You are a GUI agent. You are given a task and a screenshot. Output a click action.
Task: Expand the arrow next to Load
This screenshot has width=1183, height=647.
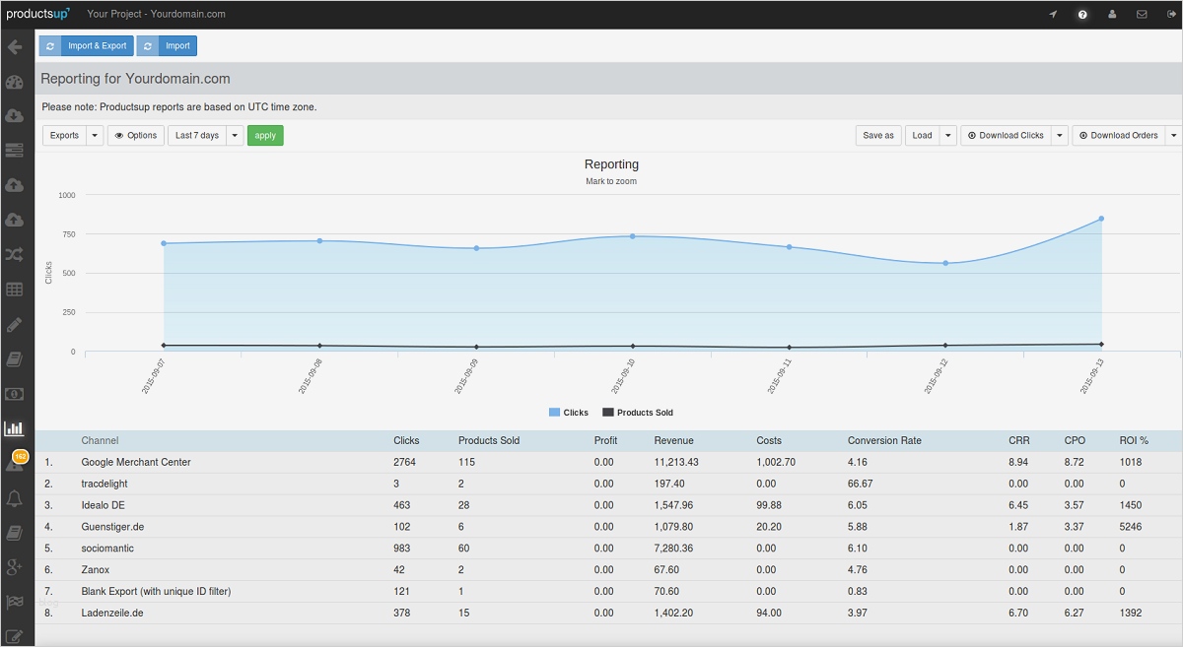click(947, 135)
